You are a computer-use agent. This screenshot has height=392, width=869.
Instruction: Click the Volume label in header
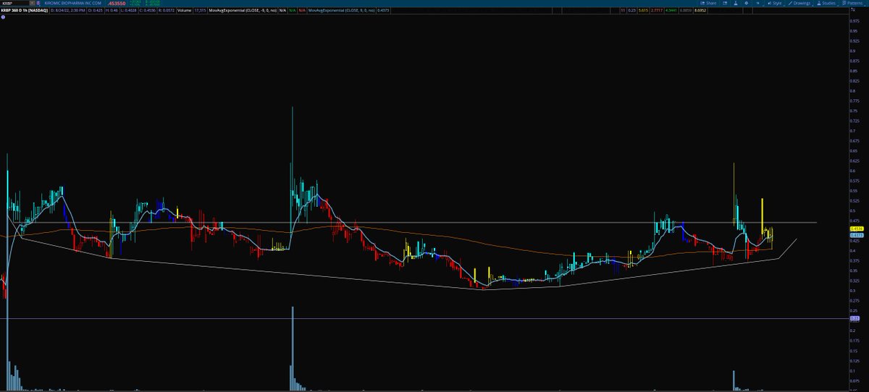tap(184, 10)
